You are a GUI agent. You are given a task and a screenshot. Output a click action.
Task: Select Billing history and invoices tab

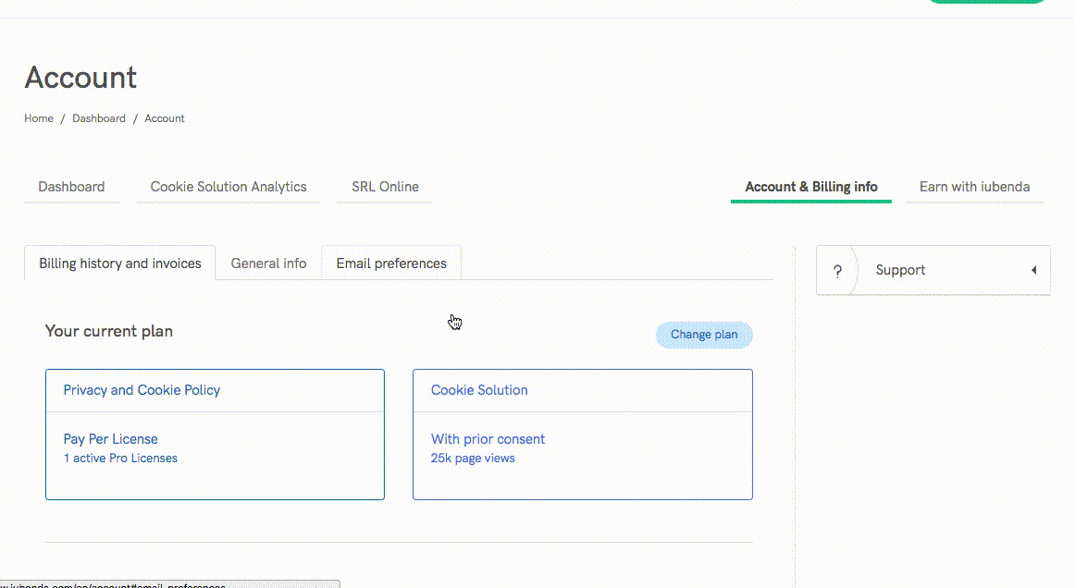tap(120, 263)
